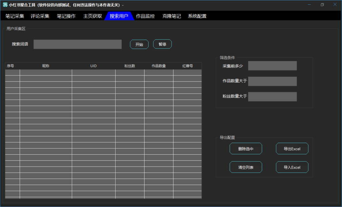Focus the 粉丝数量大于 input field

[x=273, y=96]
